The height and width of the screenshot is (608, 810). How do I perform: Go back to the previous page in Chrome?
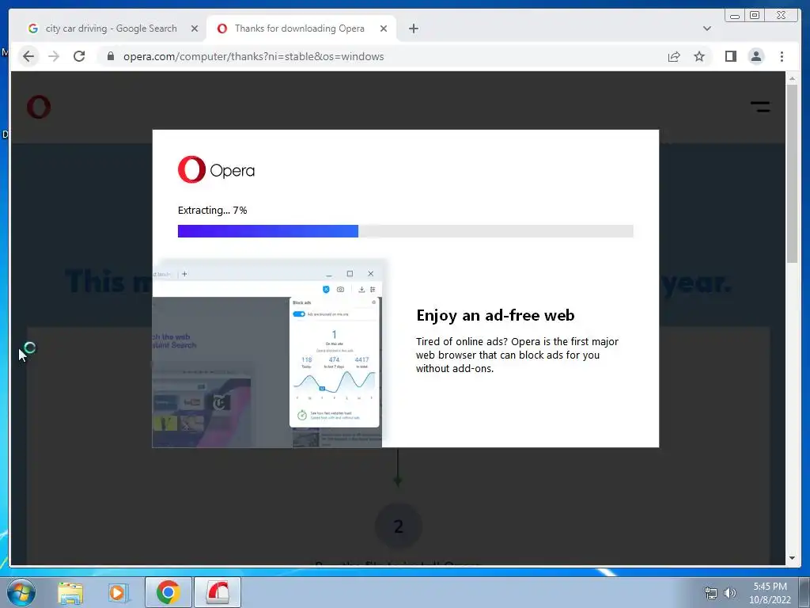coord(28,56)
